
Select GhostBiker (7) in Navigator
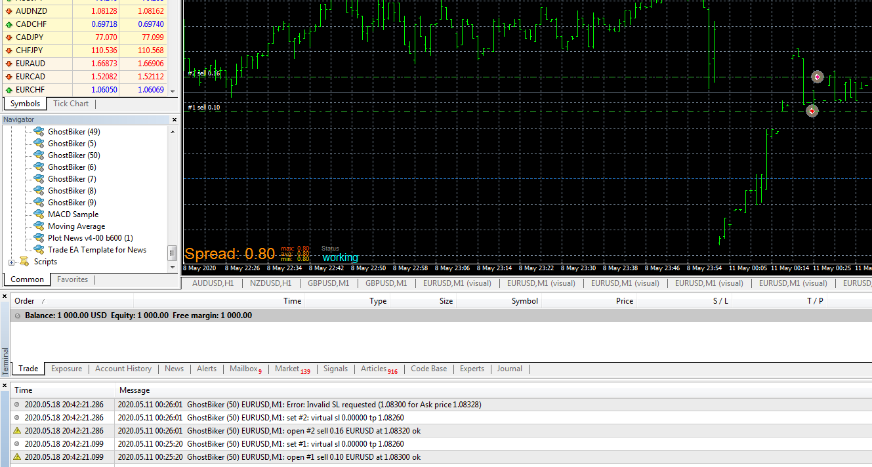coord(72,179)
